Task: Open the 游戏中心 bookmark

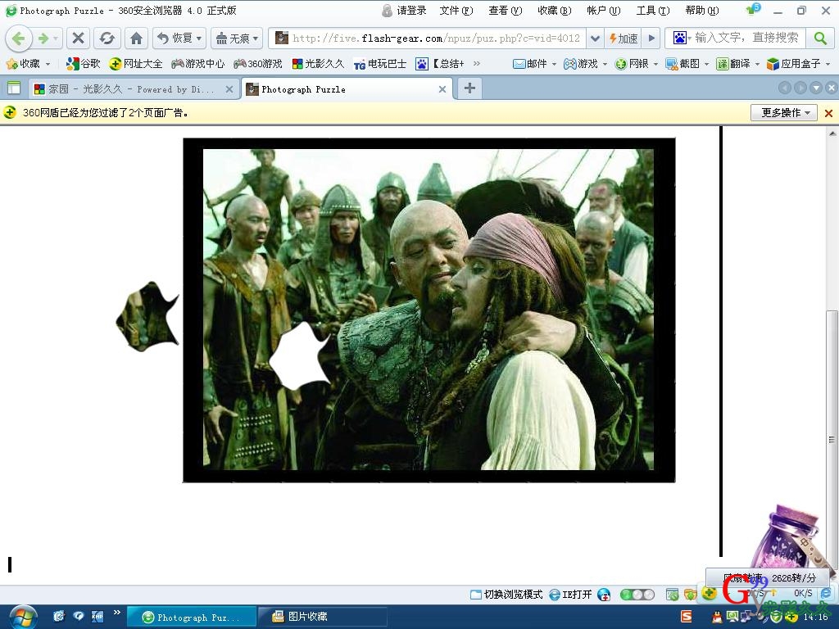Action: tap(198, 64)
